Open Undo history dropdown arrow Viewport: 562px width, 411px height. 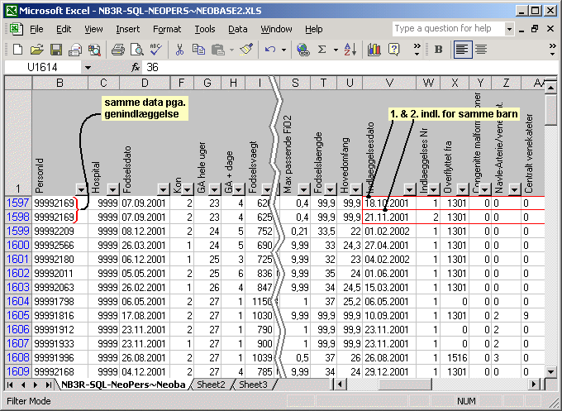(283, 50)
